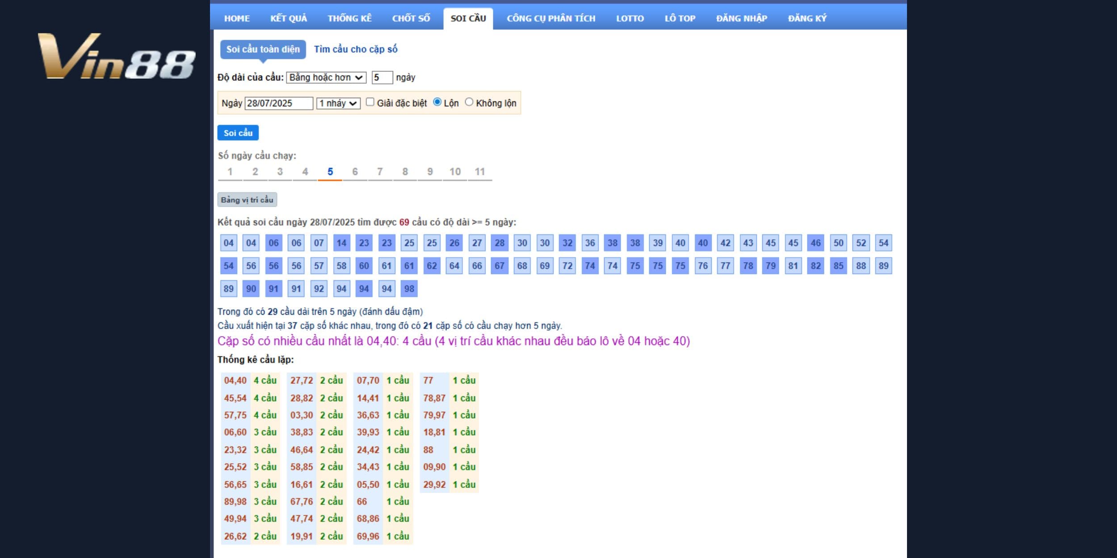Open CÔNG CỤ PHÂN TÍCH menu
The image size is (1117, 558).
click(x=551, y=18)
